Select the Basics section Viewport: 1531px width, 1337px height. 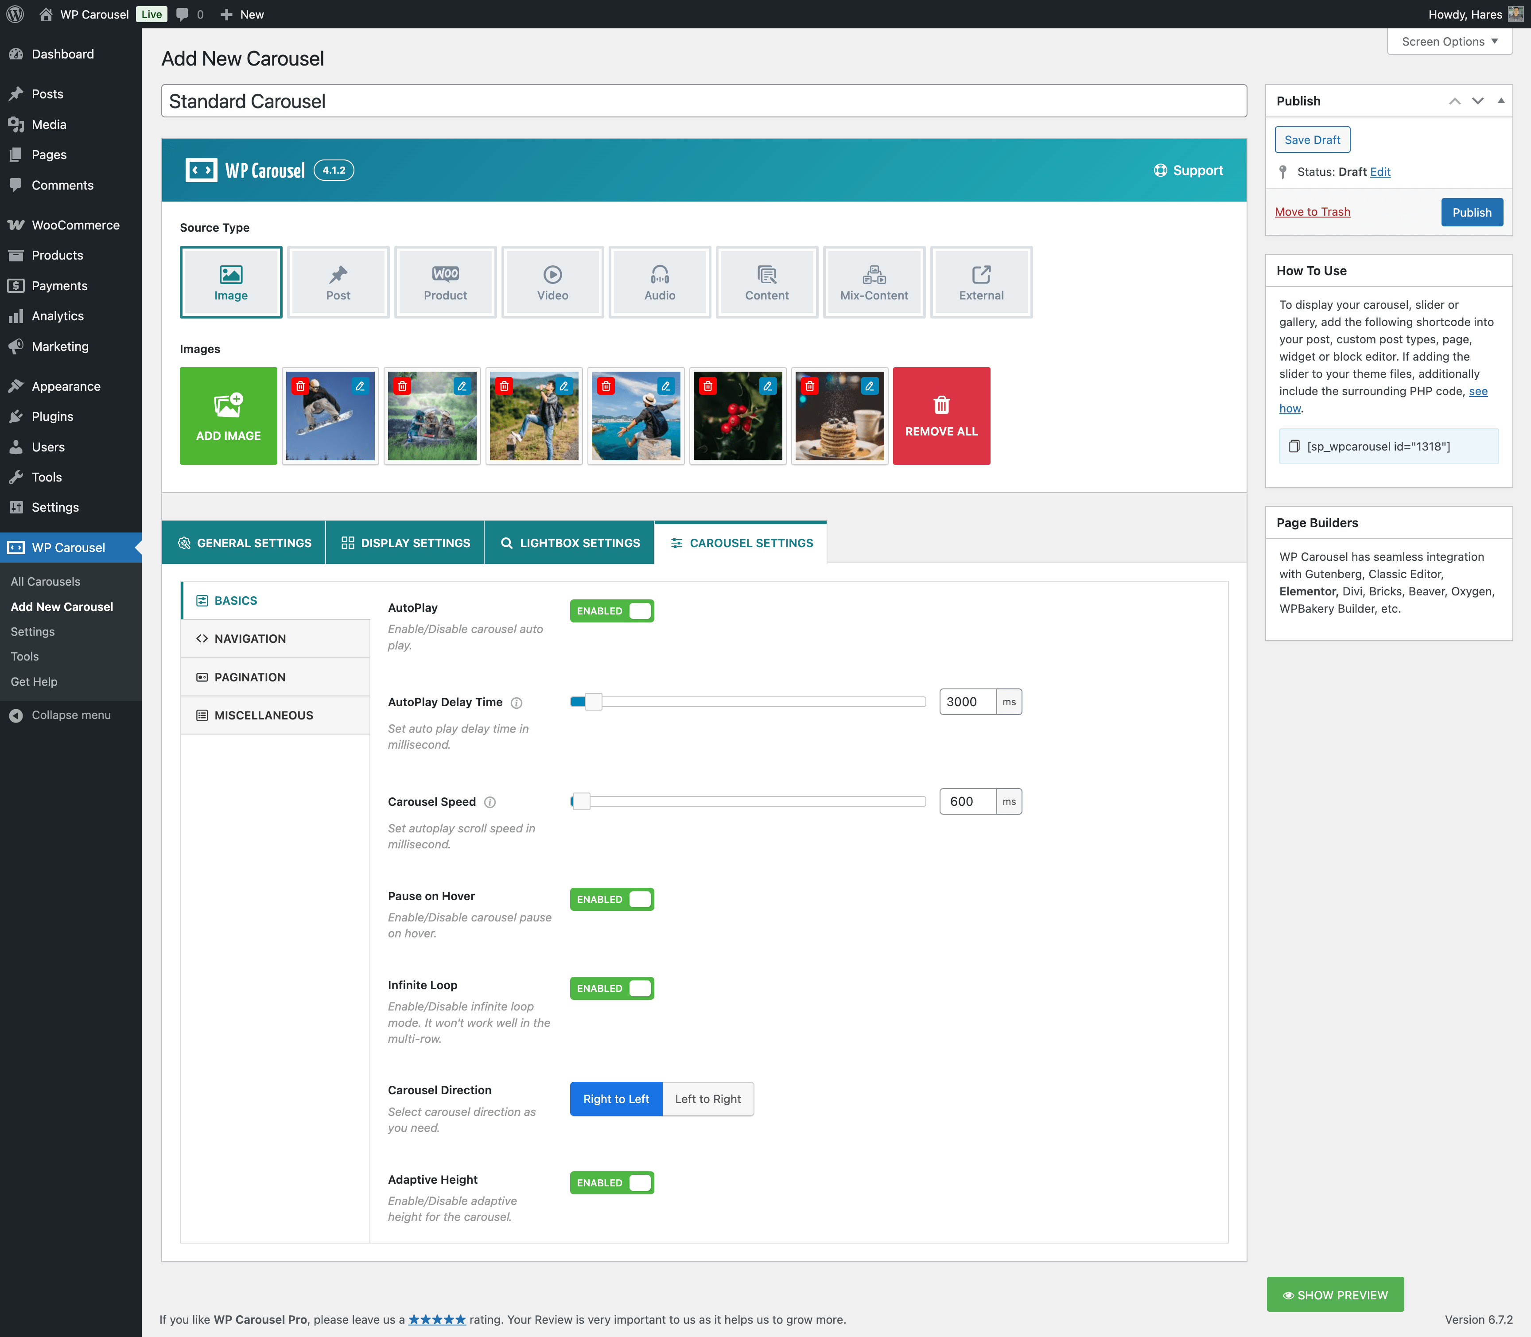(275, 601)
